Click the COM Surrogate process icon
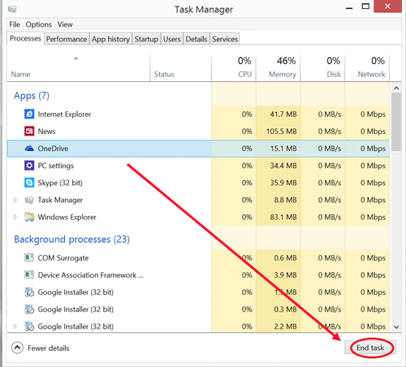Viewport: 406px width, 367px height. point(29,257)
